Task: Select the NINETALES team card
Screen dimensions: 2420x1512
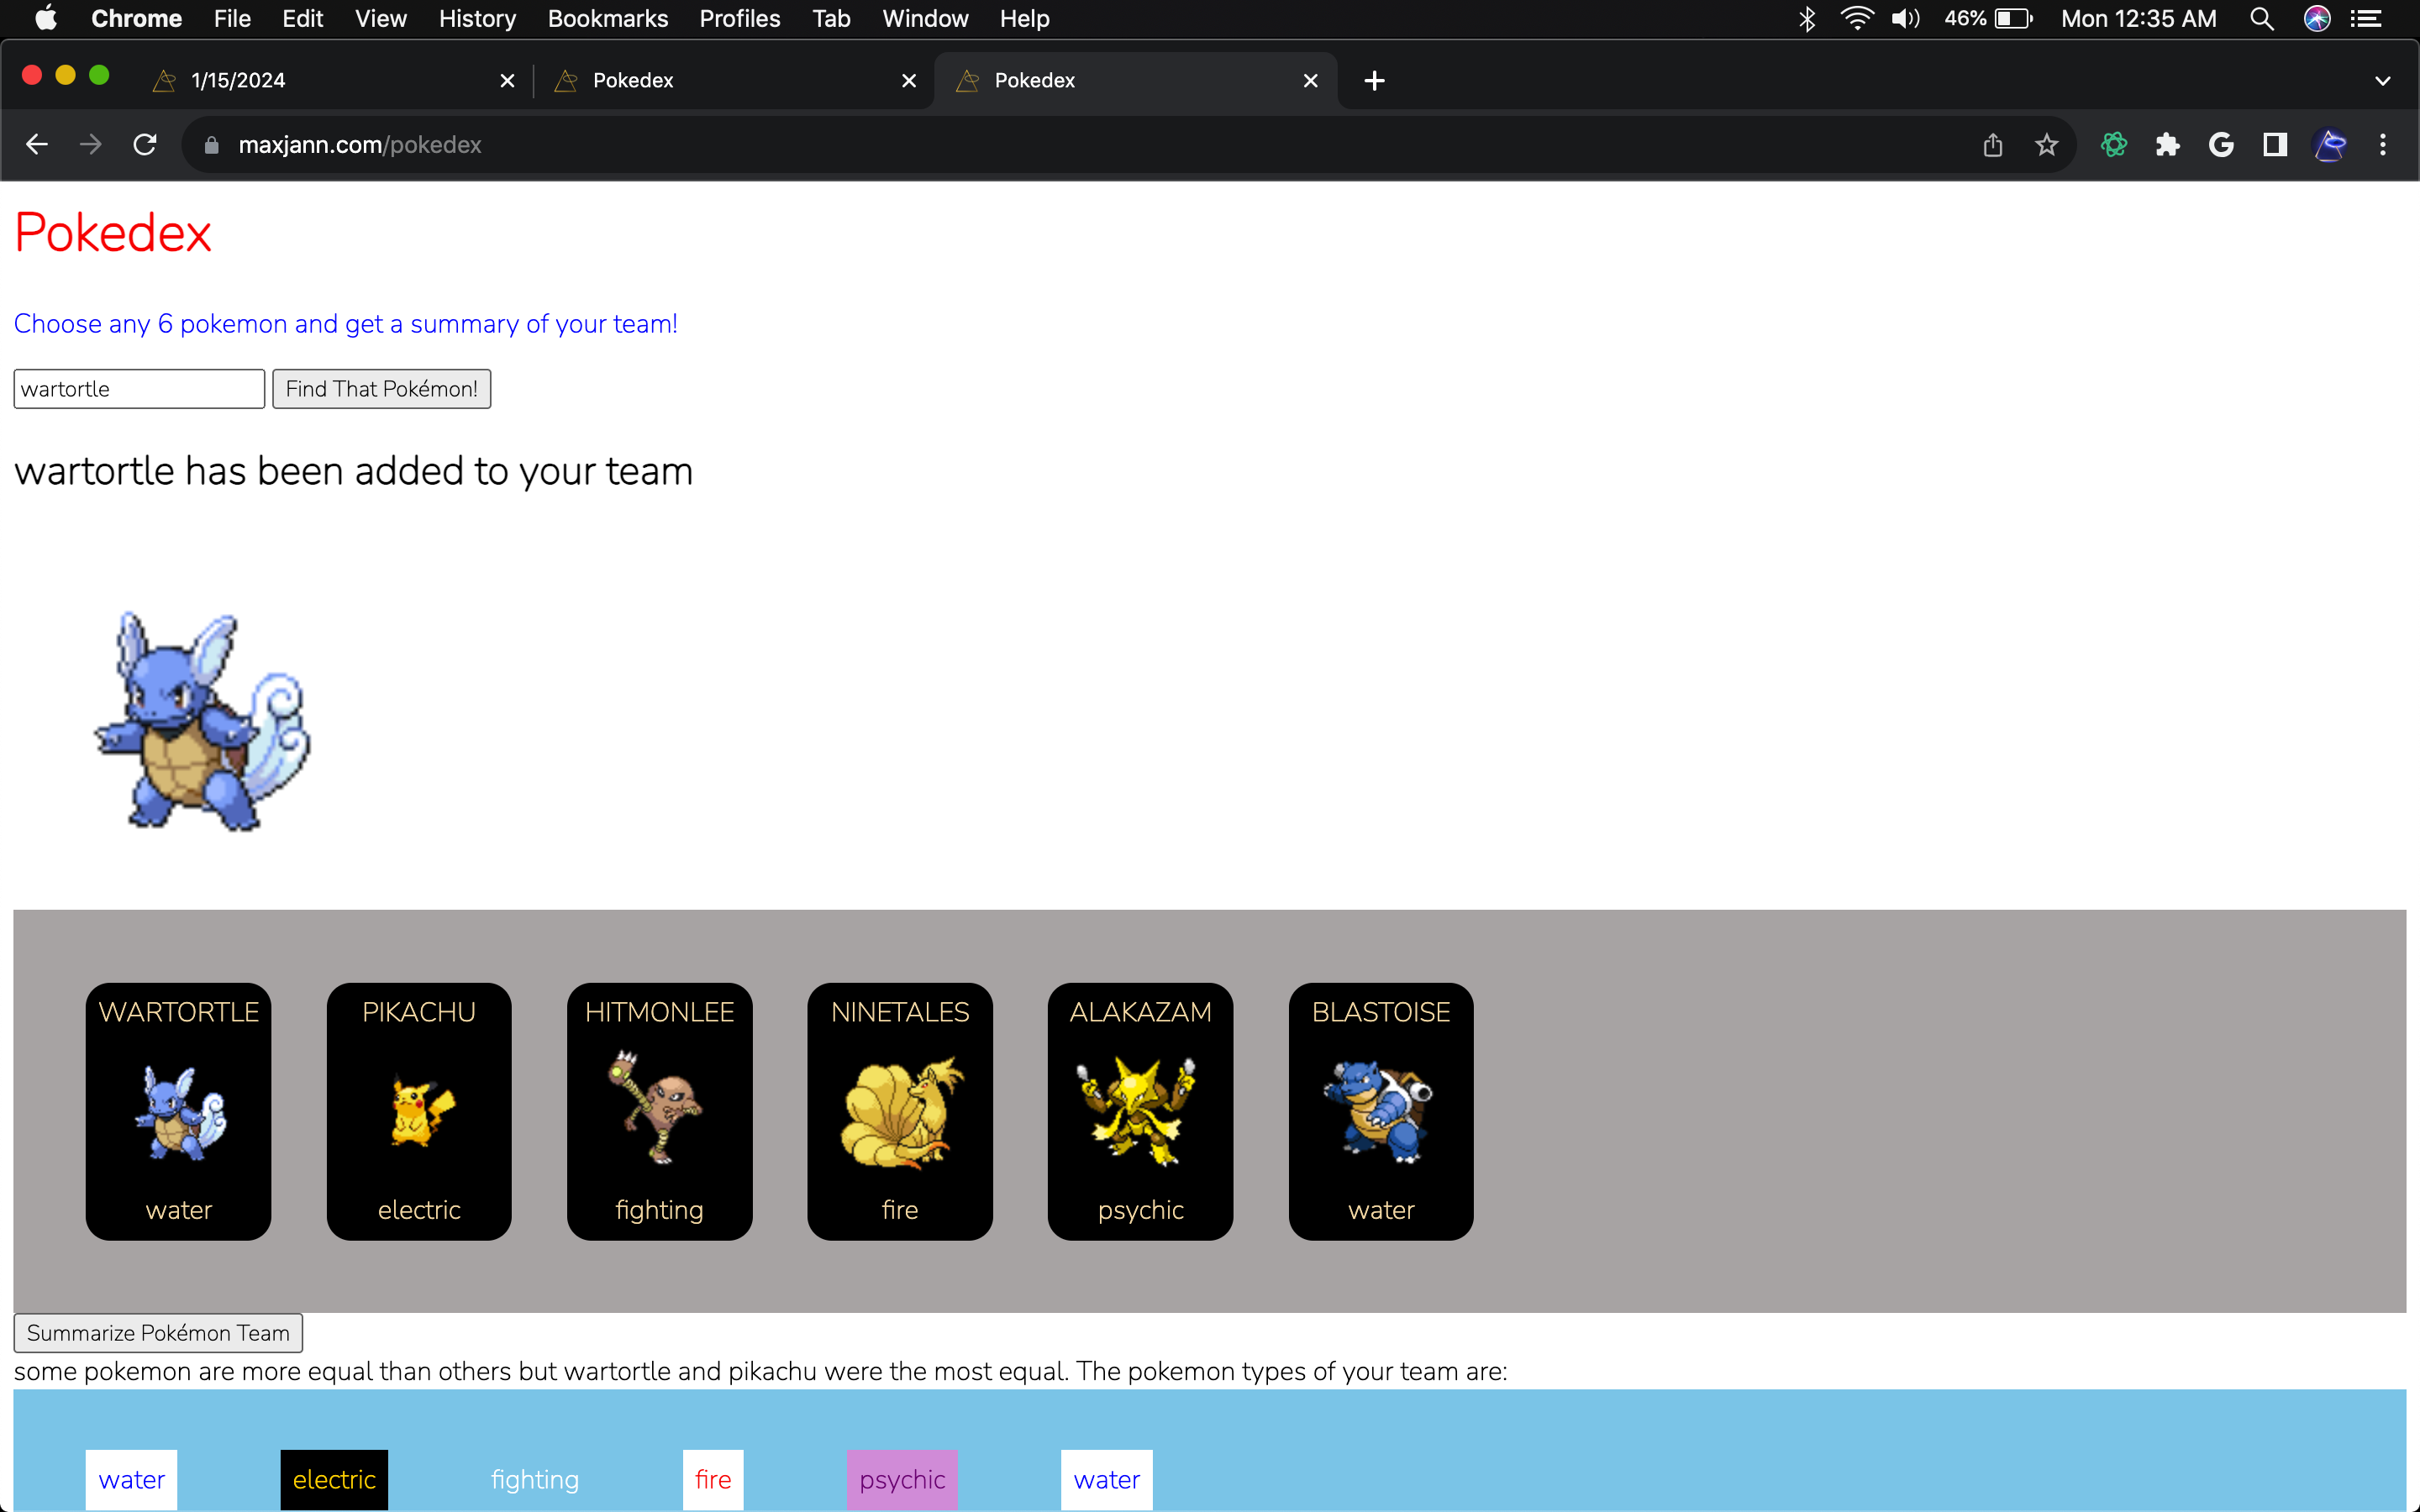Action: 900,1112
